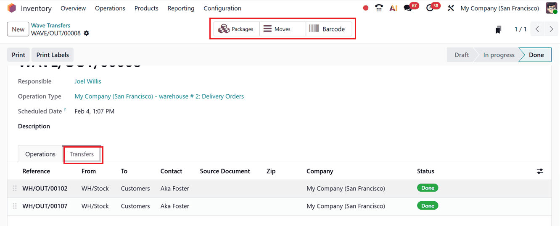Sort by the Company column header
Screen dimensions: 560x226
click(320, 171)
